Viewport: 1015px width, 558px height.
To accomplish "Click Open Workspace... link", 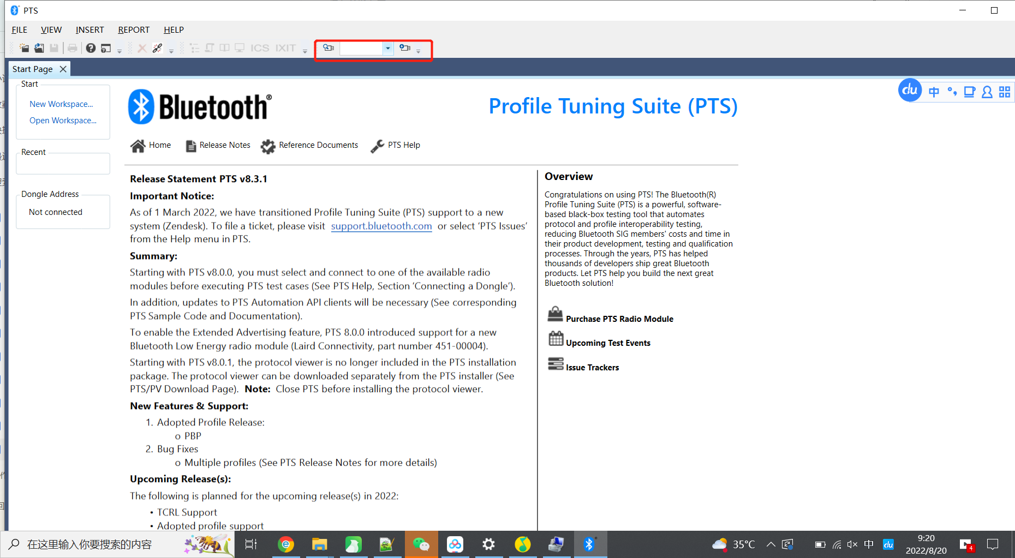I will coord(63,121).
